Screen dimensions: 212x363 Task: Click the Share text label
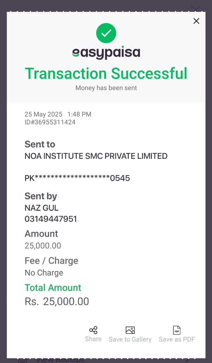click(x=93, y=339)
